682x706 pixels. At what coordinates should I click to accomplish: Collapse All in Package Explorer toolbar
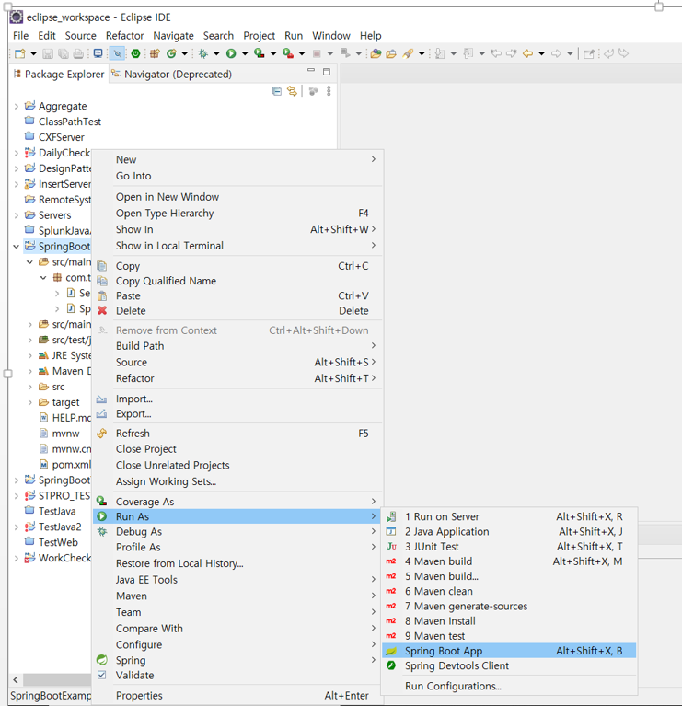coord(277,91)
